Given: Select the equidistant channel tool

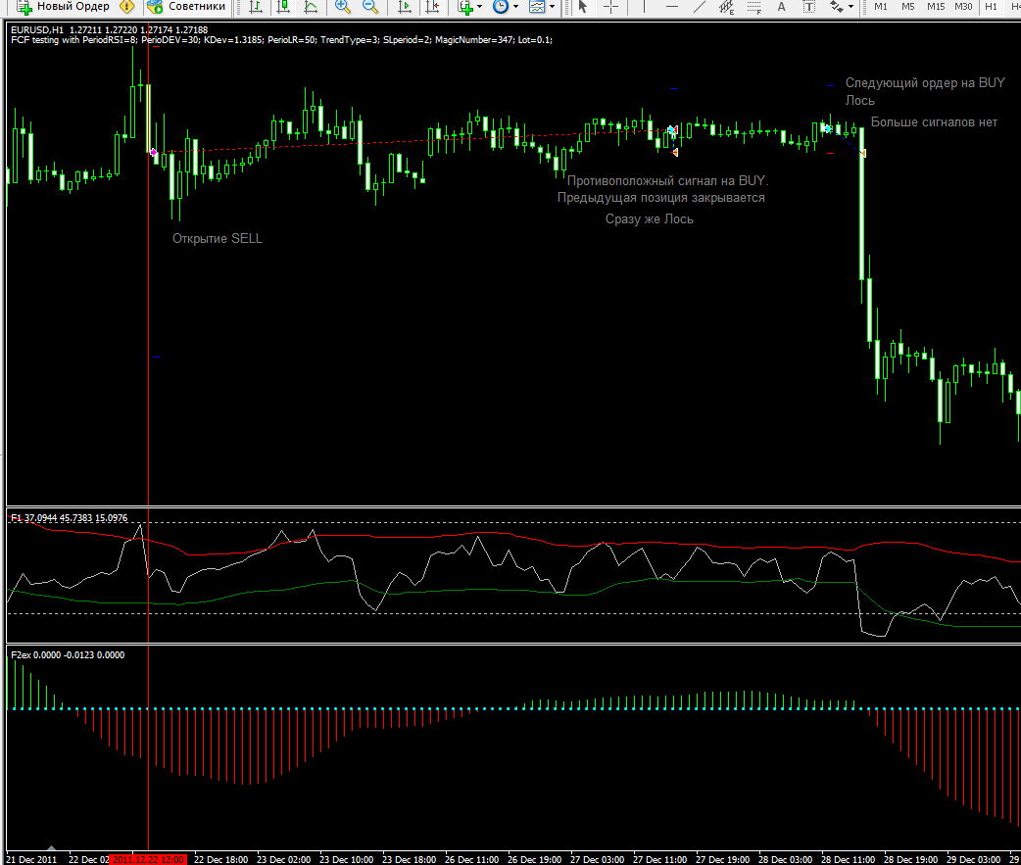Looking at the screenshot, I should tap(727, 7).
